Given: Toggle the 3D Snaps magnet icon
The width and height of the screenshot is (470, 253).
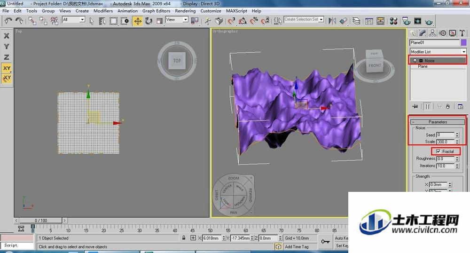Looking at the screenshot, I should [x=231, y=21].
